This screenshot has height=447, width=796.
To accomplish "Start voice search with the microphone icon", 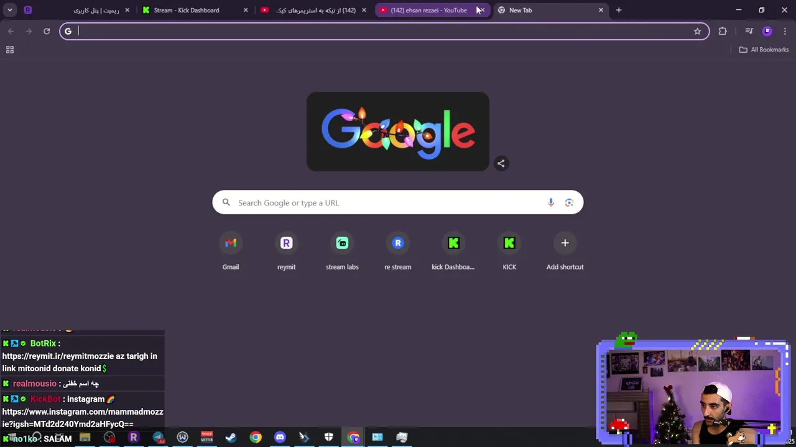I will (551, 202).
